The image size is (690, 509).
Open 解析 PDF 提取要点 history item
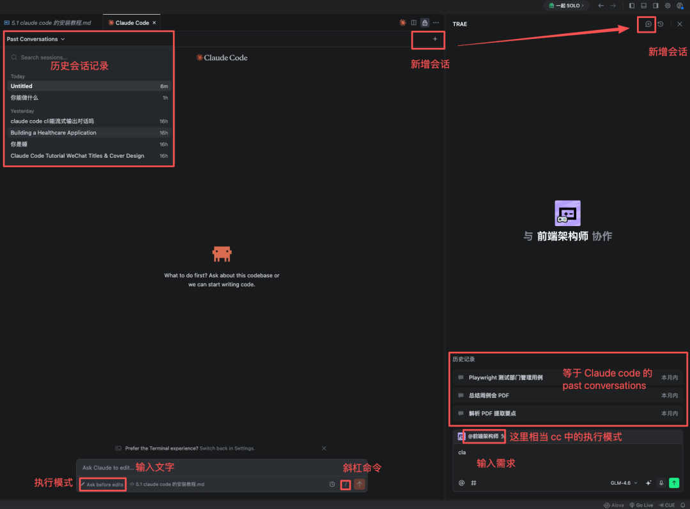(x=568, y=414)
